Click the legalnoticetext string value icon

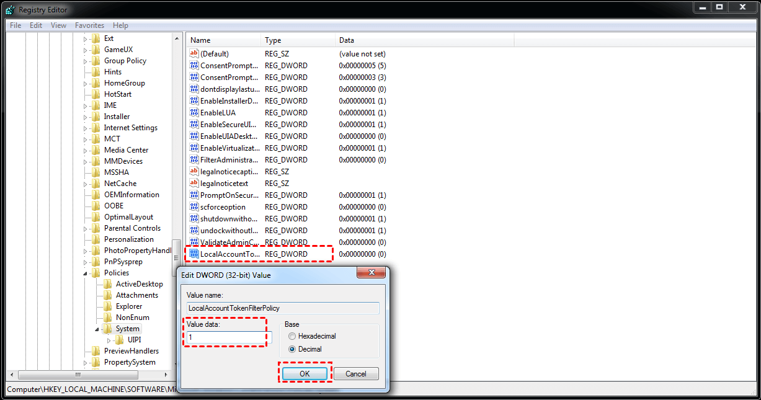click(194, 184)
